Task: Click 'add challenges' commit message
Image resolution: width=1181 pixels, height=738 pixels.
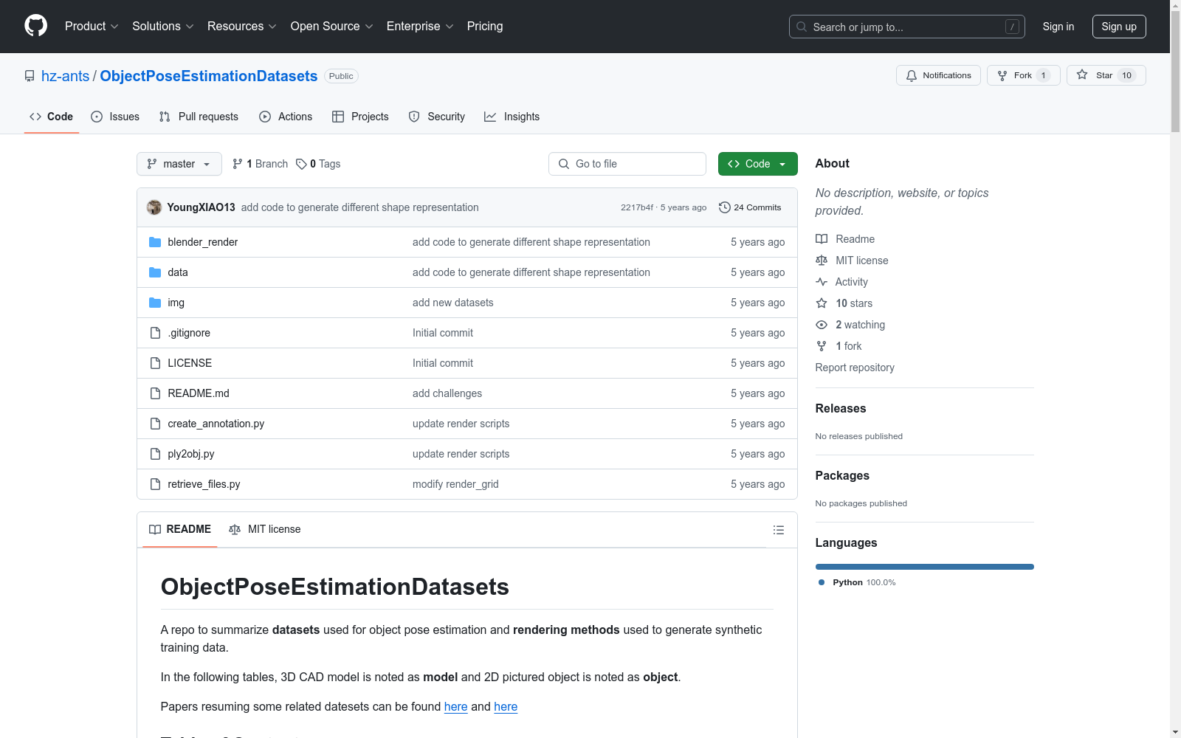Action: point(447,393)
